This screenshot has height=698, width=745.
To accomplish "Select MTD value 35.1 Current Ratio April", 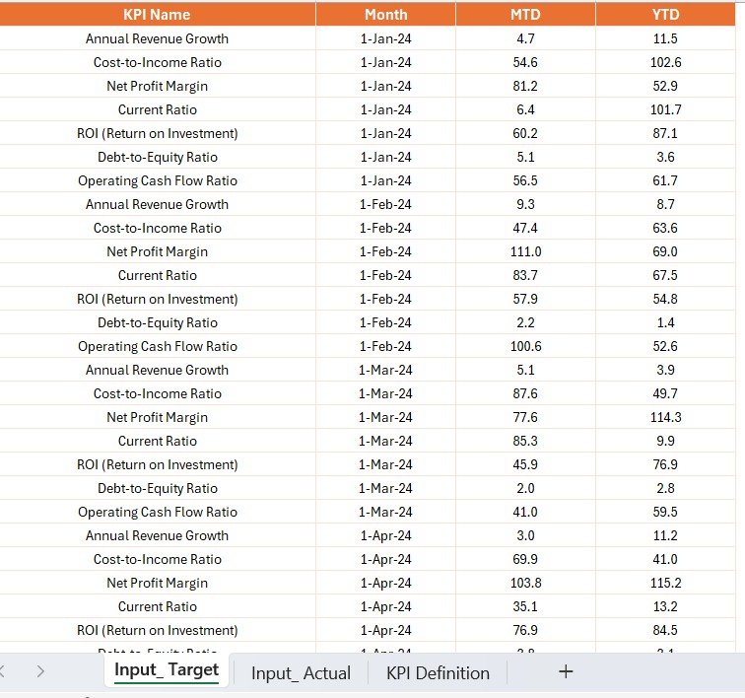I will [525, 606].
